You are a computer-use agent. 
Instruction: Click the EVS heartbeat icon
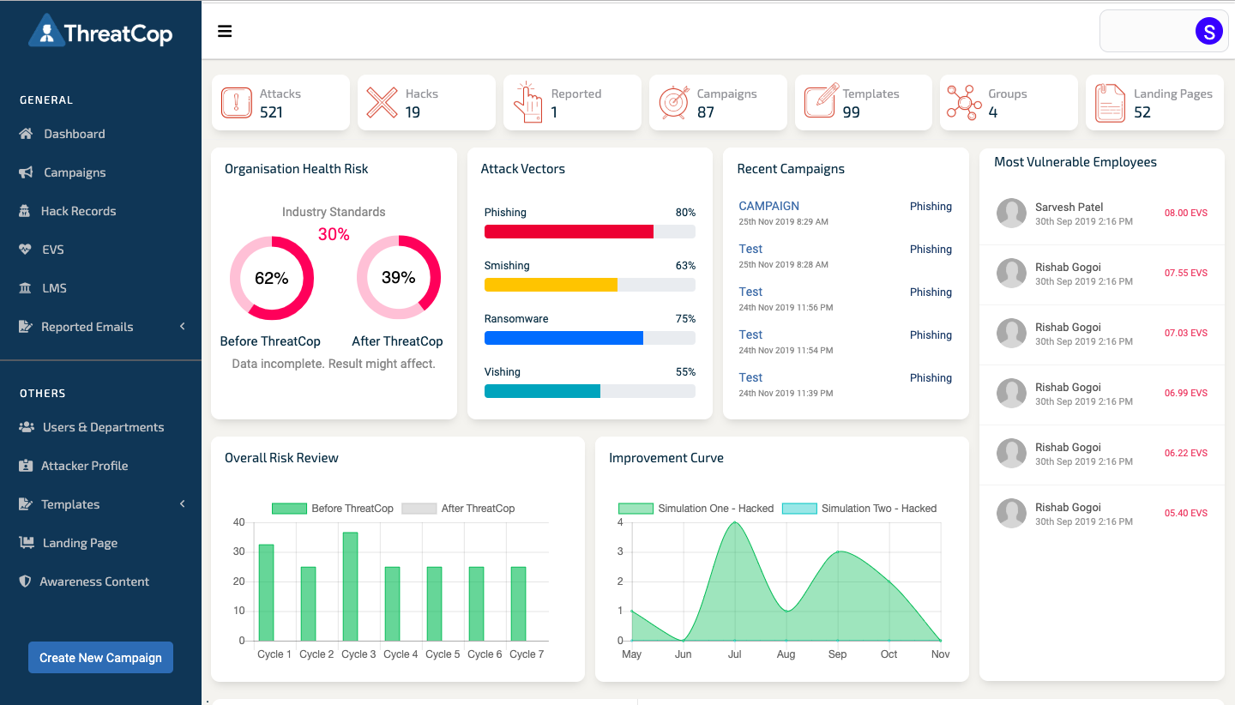[x=25, y=250]
